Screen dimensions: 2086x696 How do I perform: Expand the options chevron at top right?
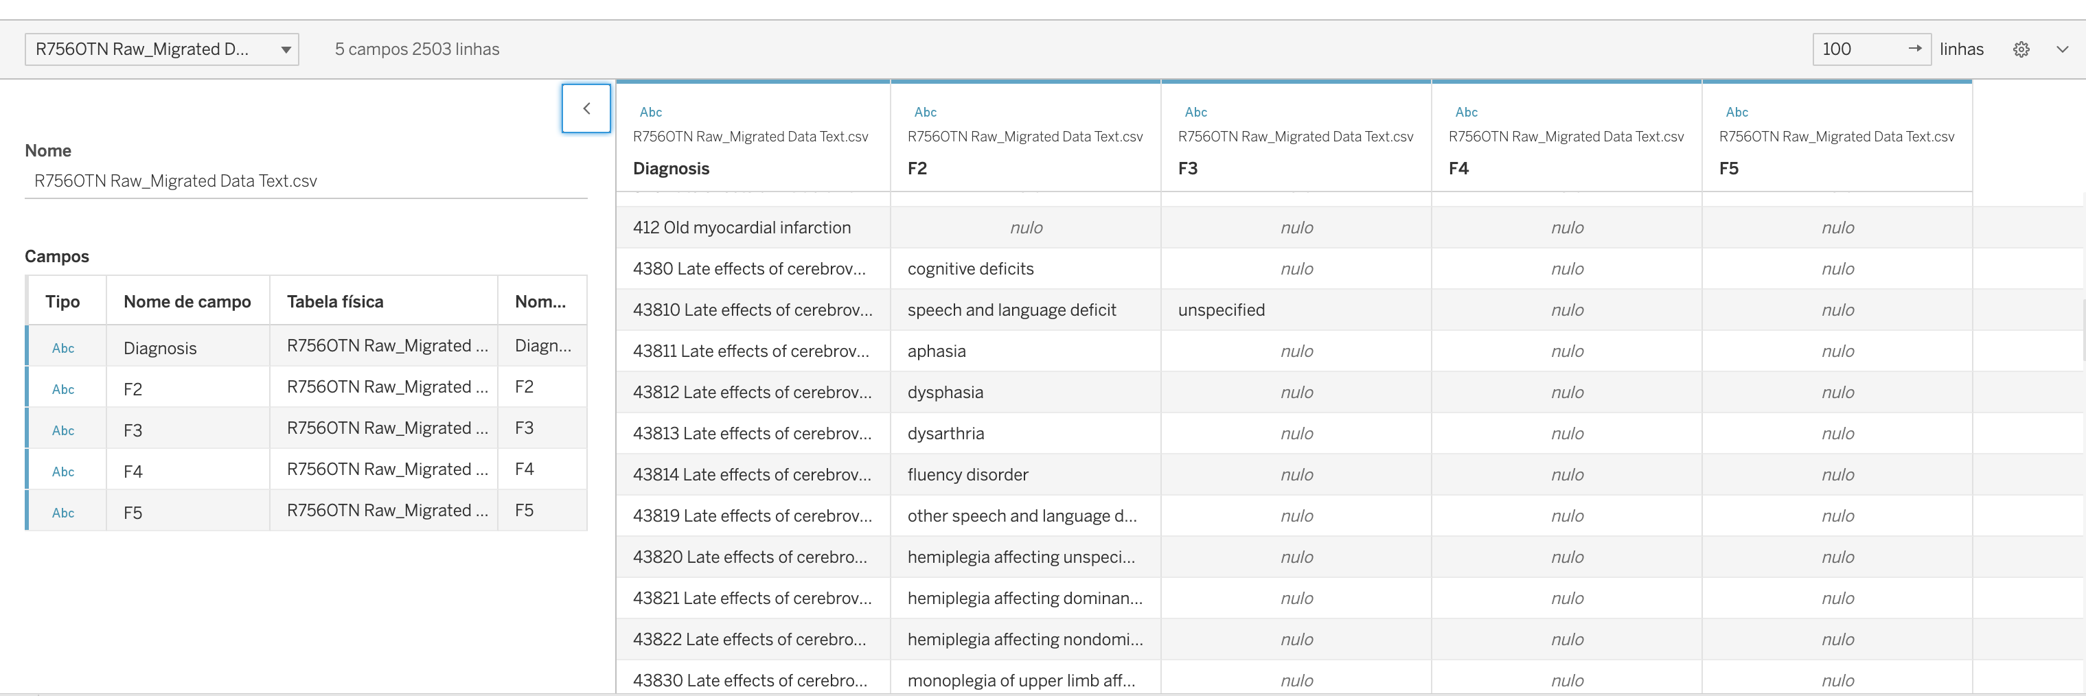[2063, 49]
